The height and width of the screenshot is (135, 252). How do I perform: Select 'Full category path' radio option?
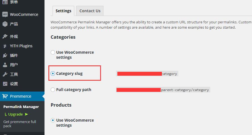tap(53, 90)
